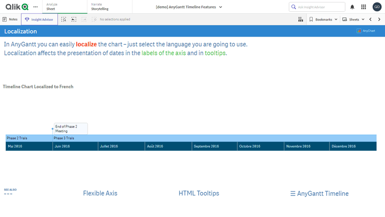This screenshot has width=385, height=217.
Task: Click the QD user avatar
Action: point(376,7)
